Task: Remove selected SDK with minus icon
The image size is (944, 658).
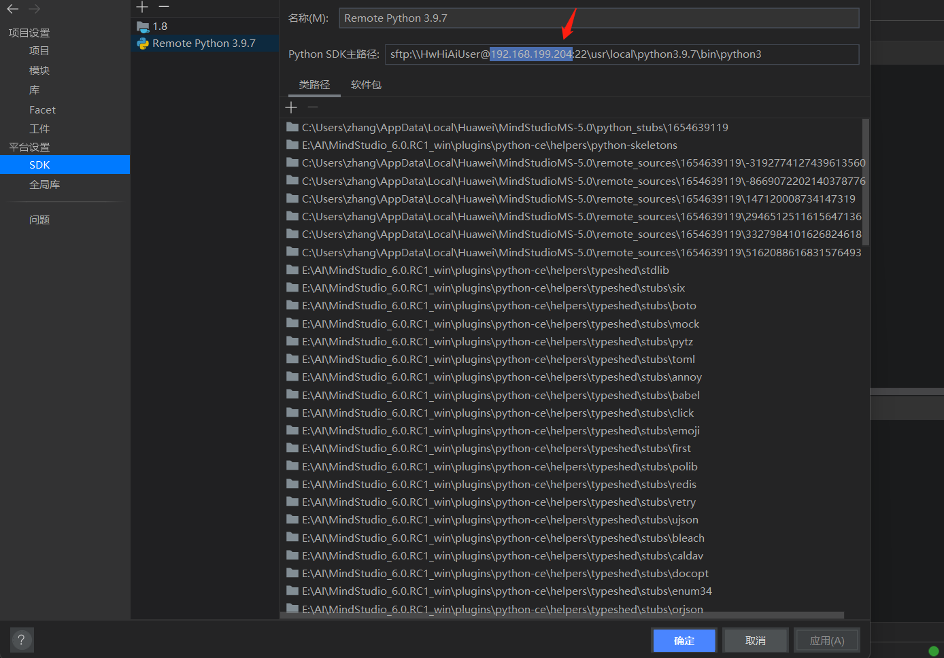Action: tap(164, 7)
